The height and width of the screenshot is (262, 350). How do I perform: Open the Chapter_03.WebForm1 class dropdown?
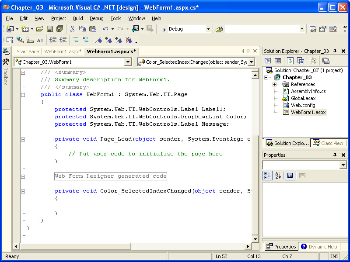tap(128, 62)
